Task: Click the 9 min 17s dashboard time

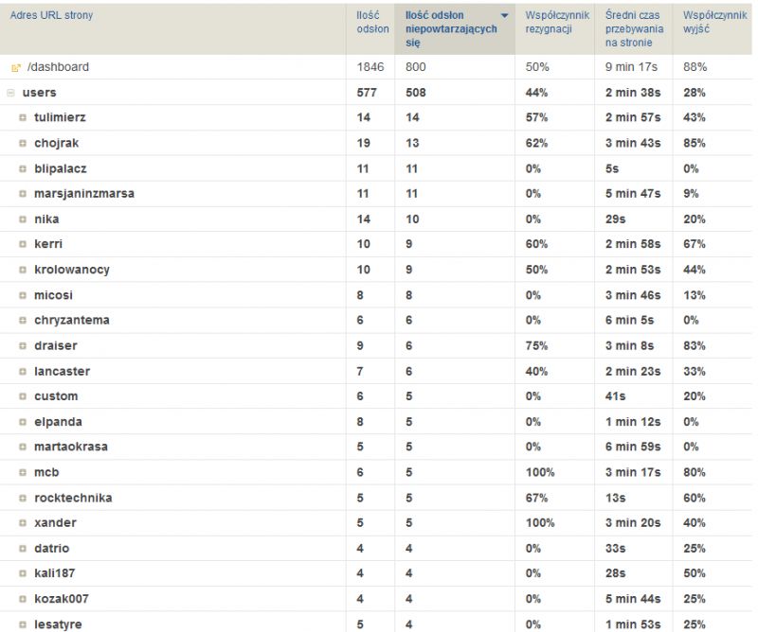Action: pyautogui.click(x=631, y=67)
